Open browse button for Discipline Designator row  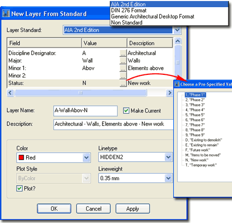coord(123,53)
